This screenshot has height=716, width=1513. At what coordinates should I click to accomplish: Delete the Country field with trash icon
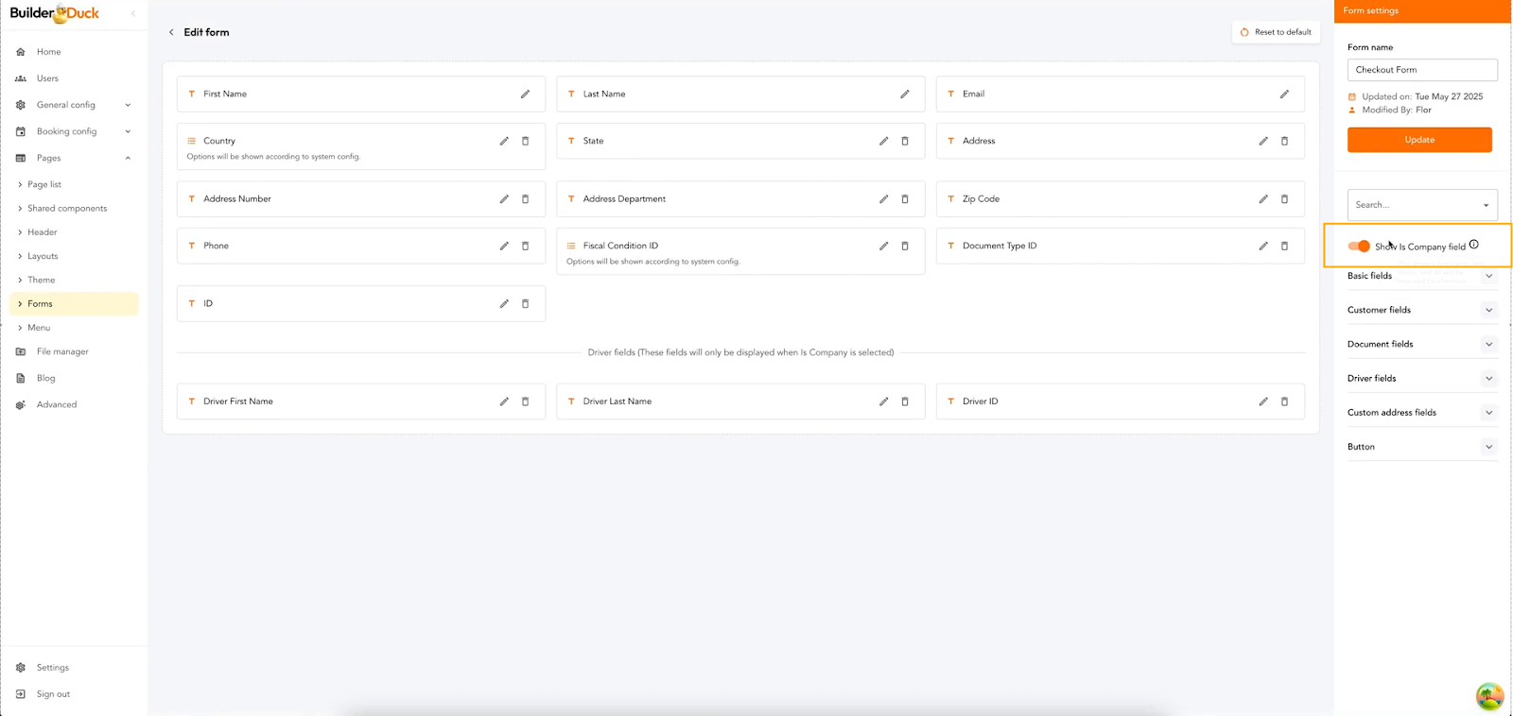526,141
